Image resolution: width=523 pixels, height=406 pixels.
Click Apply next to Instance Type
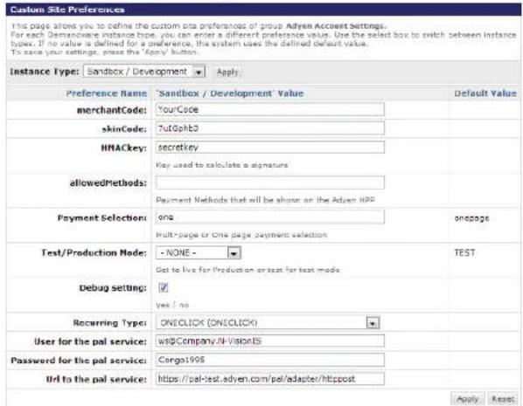[x=227, y=72]
